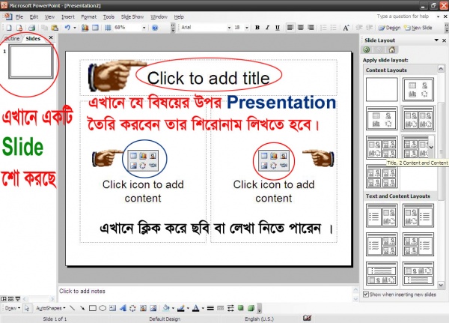Create a new blank presentation
This screenshot has width=449, height=323.
pyautogui.click(x=9, y=28)
